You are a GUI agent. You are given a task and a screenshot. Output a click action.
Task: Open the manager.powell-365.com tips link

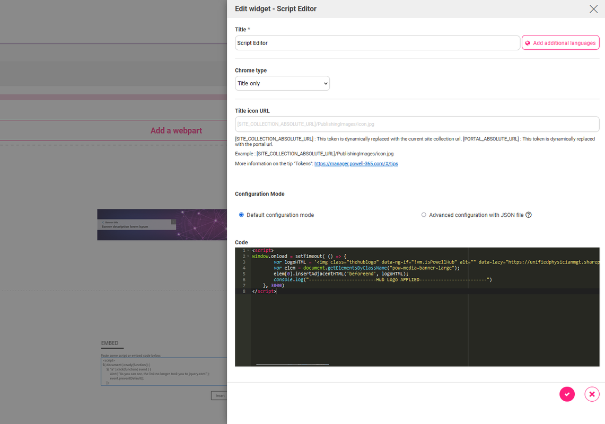click(x=356, y=164)
